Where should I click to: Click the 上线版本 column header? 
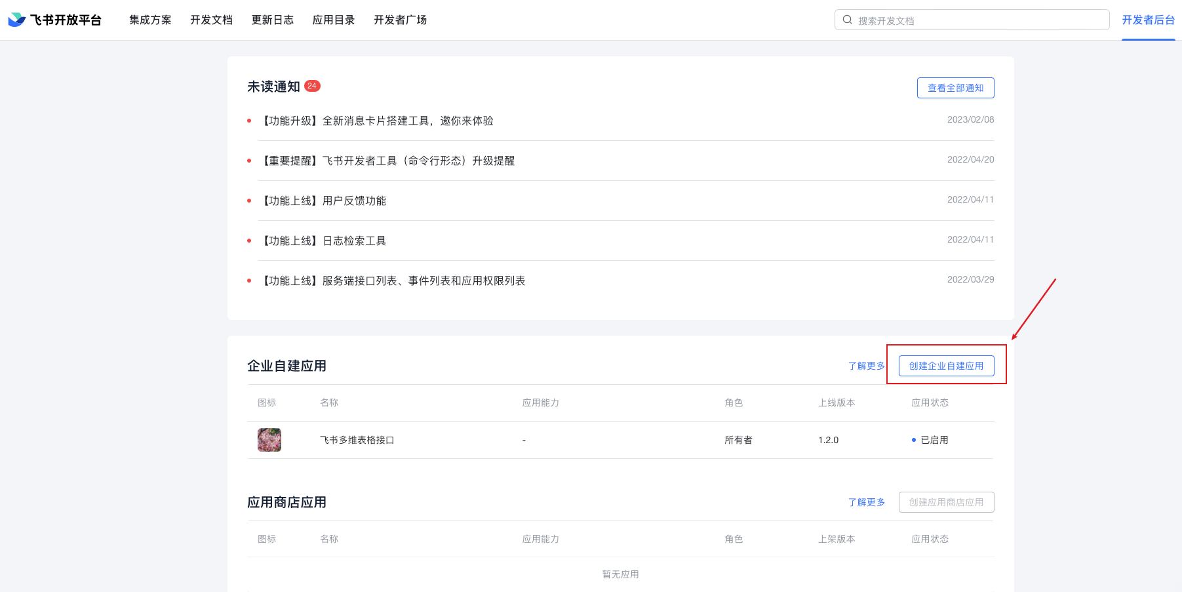837,403
